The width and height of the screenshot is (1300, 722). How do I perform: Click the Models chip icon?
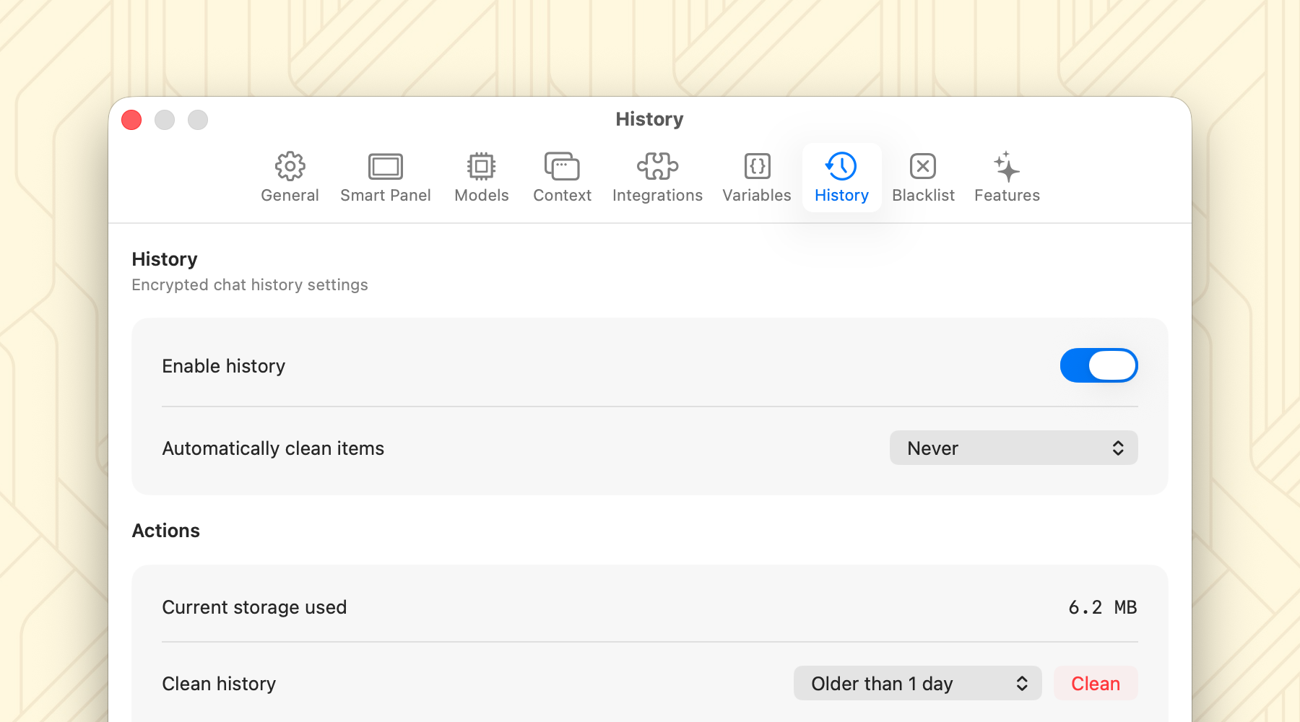click(481, 165)
